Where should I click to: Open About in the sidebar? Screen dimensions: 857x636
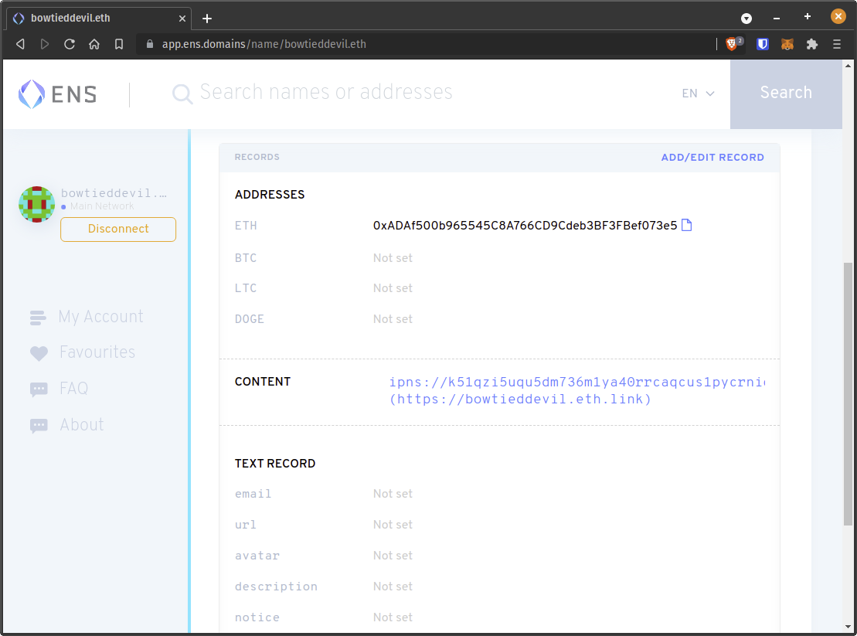point(81,425)
